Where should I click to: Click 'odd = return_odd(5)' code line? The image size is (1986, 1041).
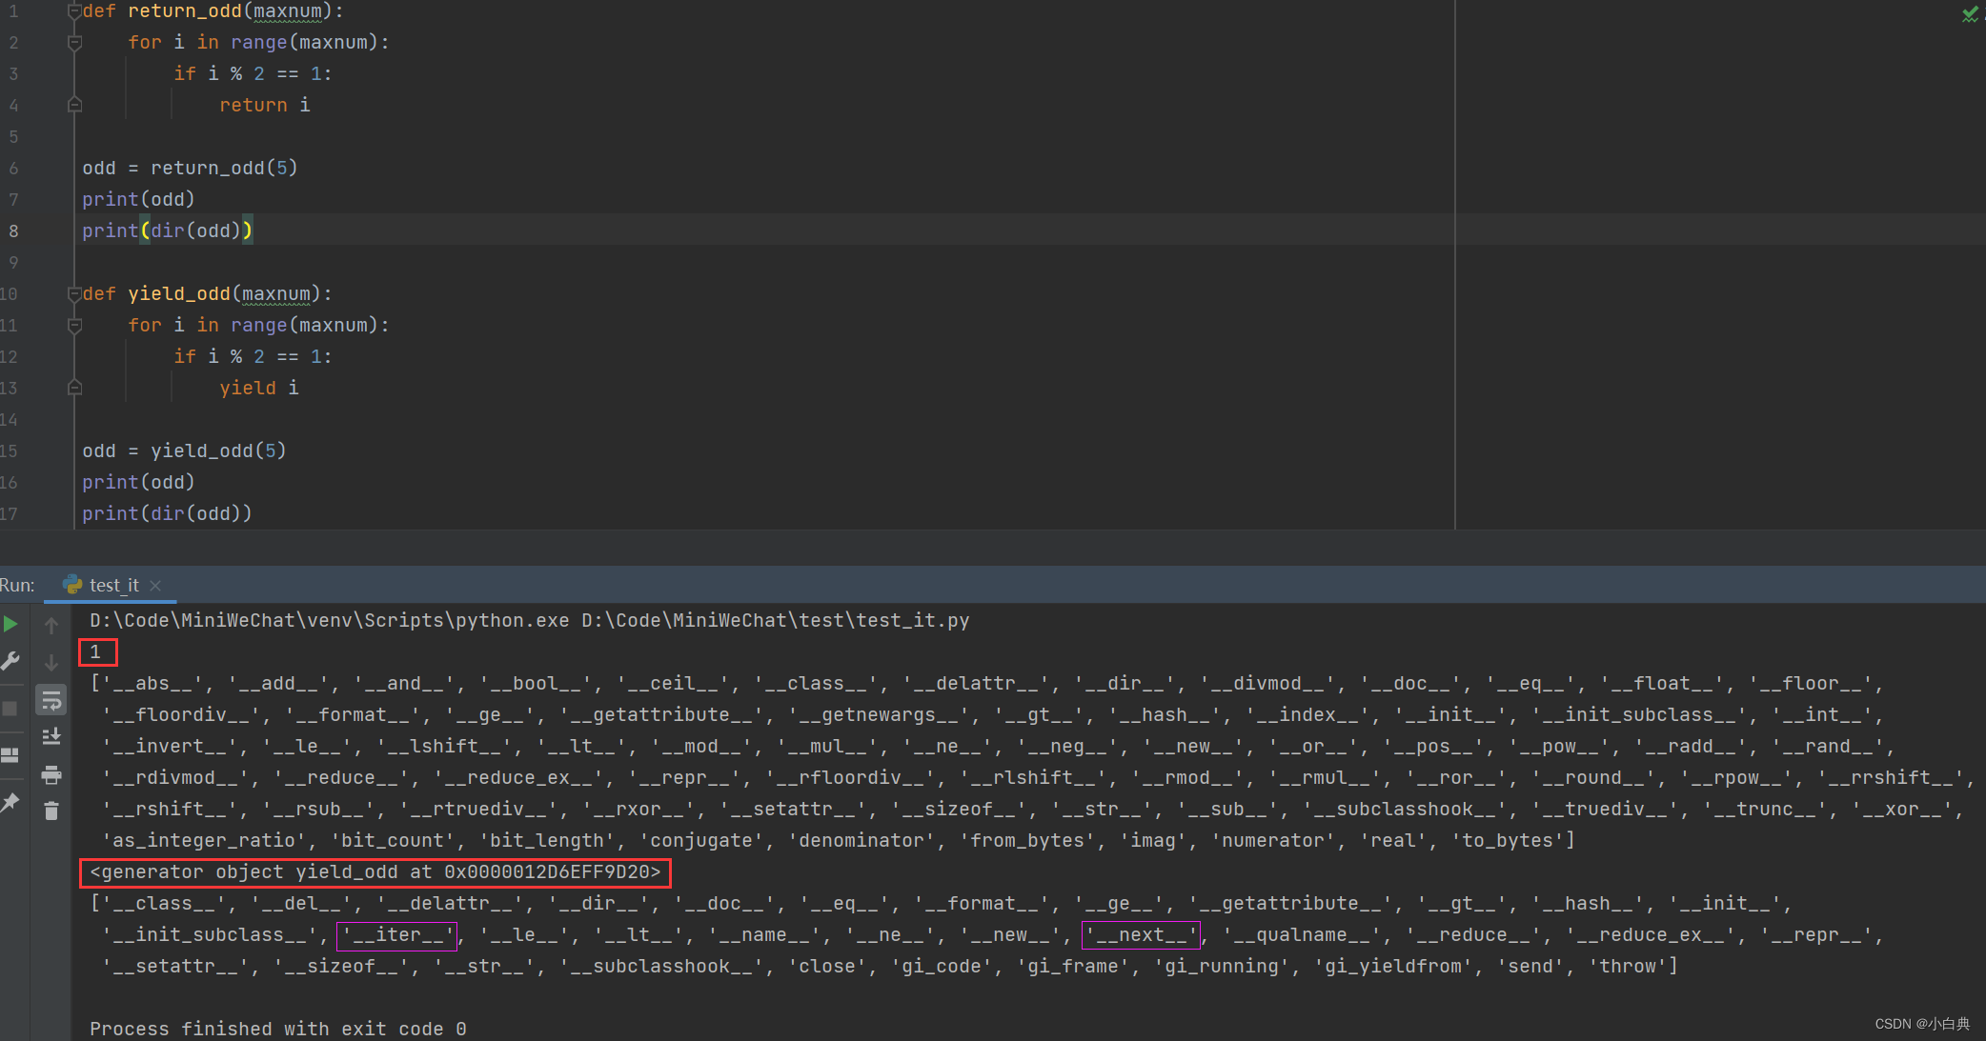[190, 168]
